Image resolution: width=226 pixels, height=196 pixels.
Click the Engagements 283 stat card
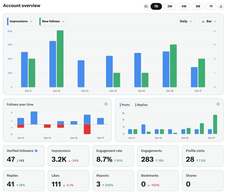(158, 156)
